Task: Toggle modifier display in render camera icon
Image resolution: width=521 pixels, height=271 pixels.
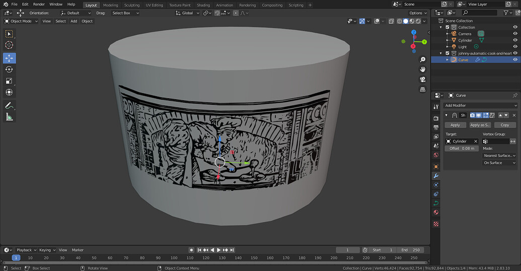Action: point(472,115)
